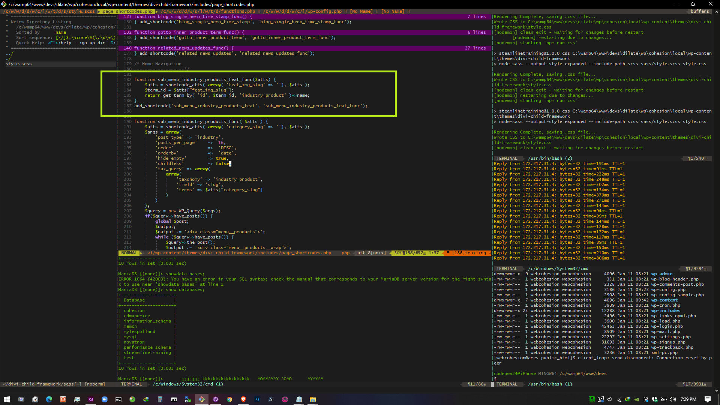The height and width of the screenshot is (405, 720).
Task: Open GitHub Desktop from the taskbar
Action: coord(216,399)
